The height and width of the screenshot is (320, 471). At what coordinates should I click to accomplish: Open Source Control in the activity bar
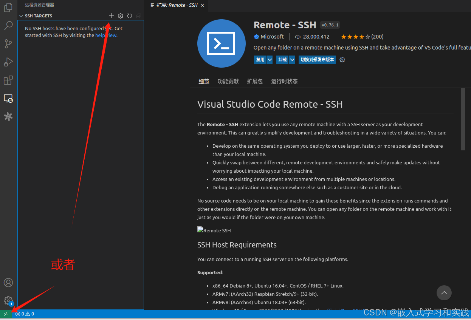(8, 44)
